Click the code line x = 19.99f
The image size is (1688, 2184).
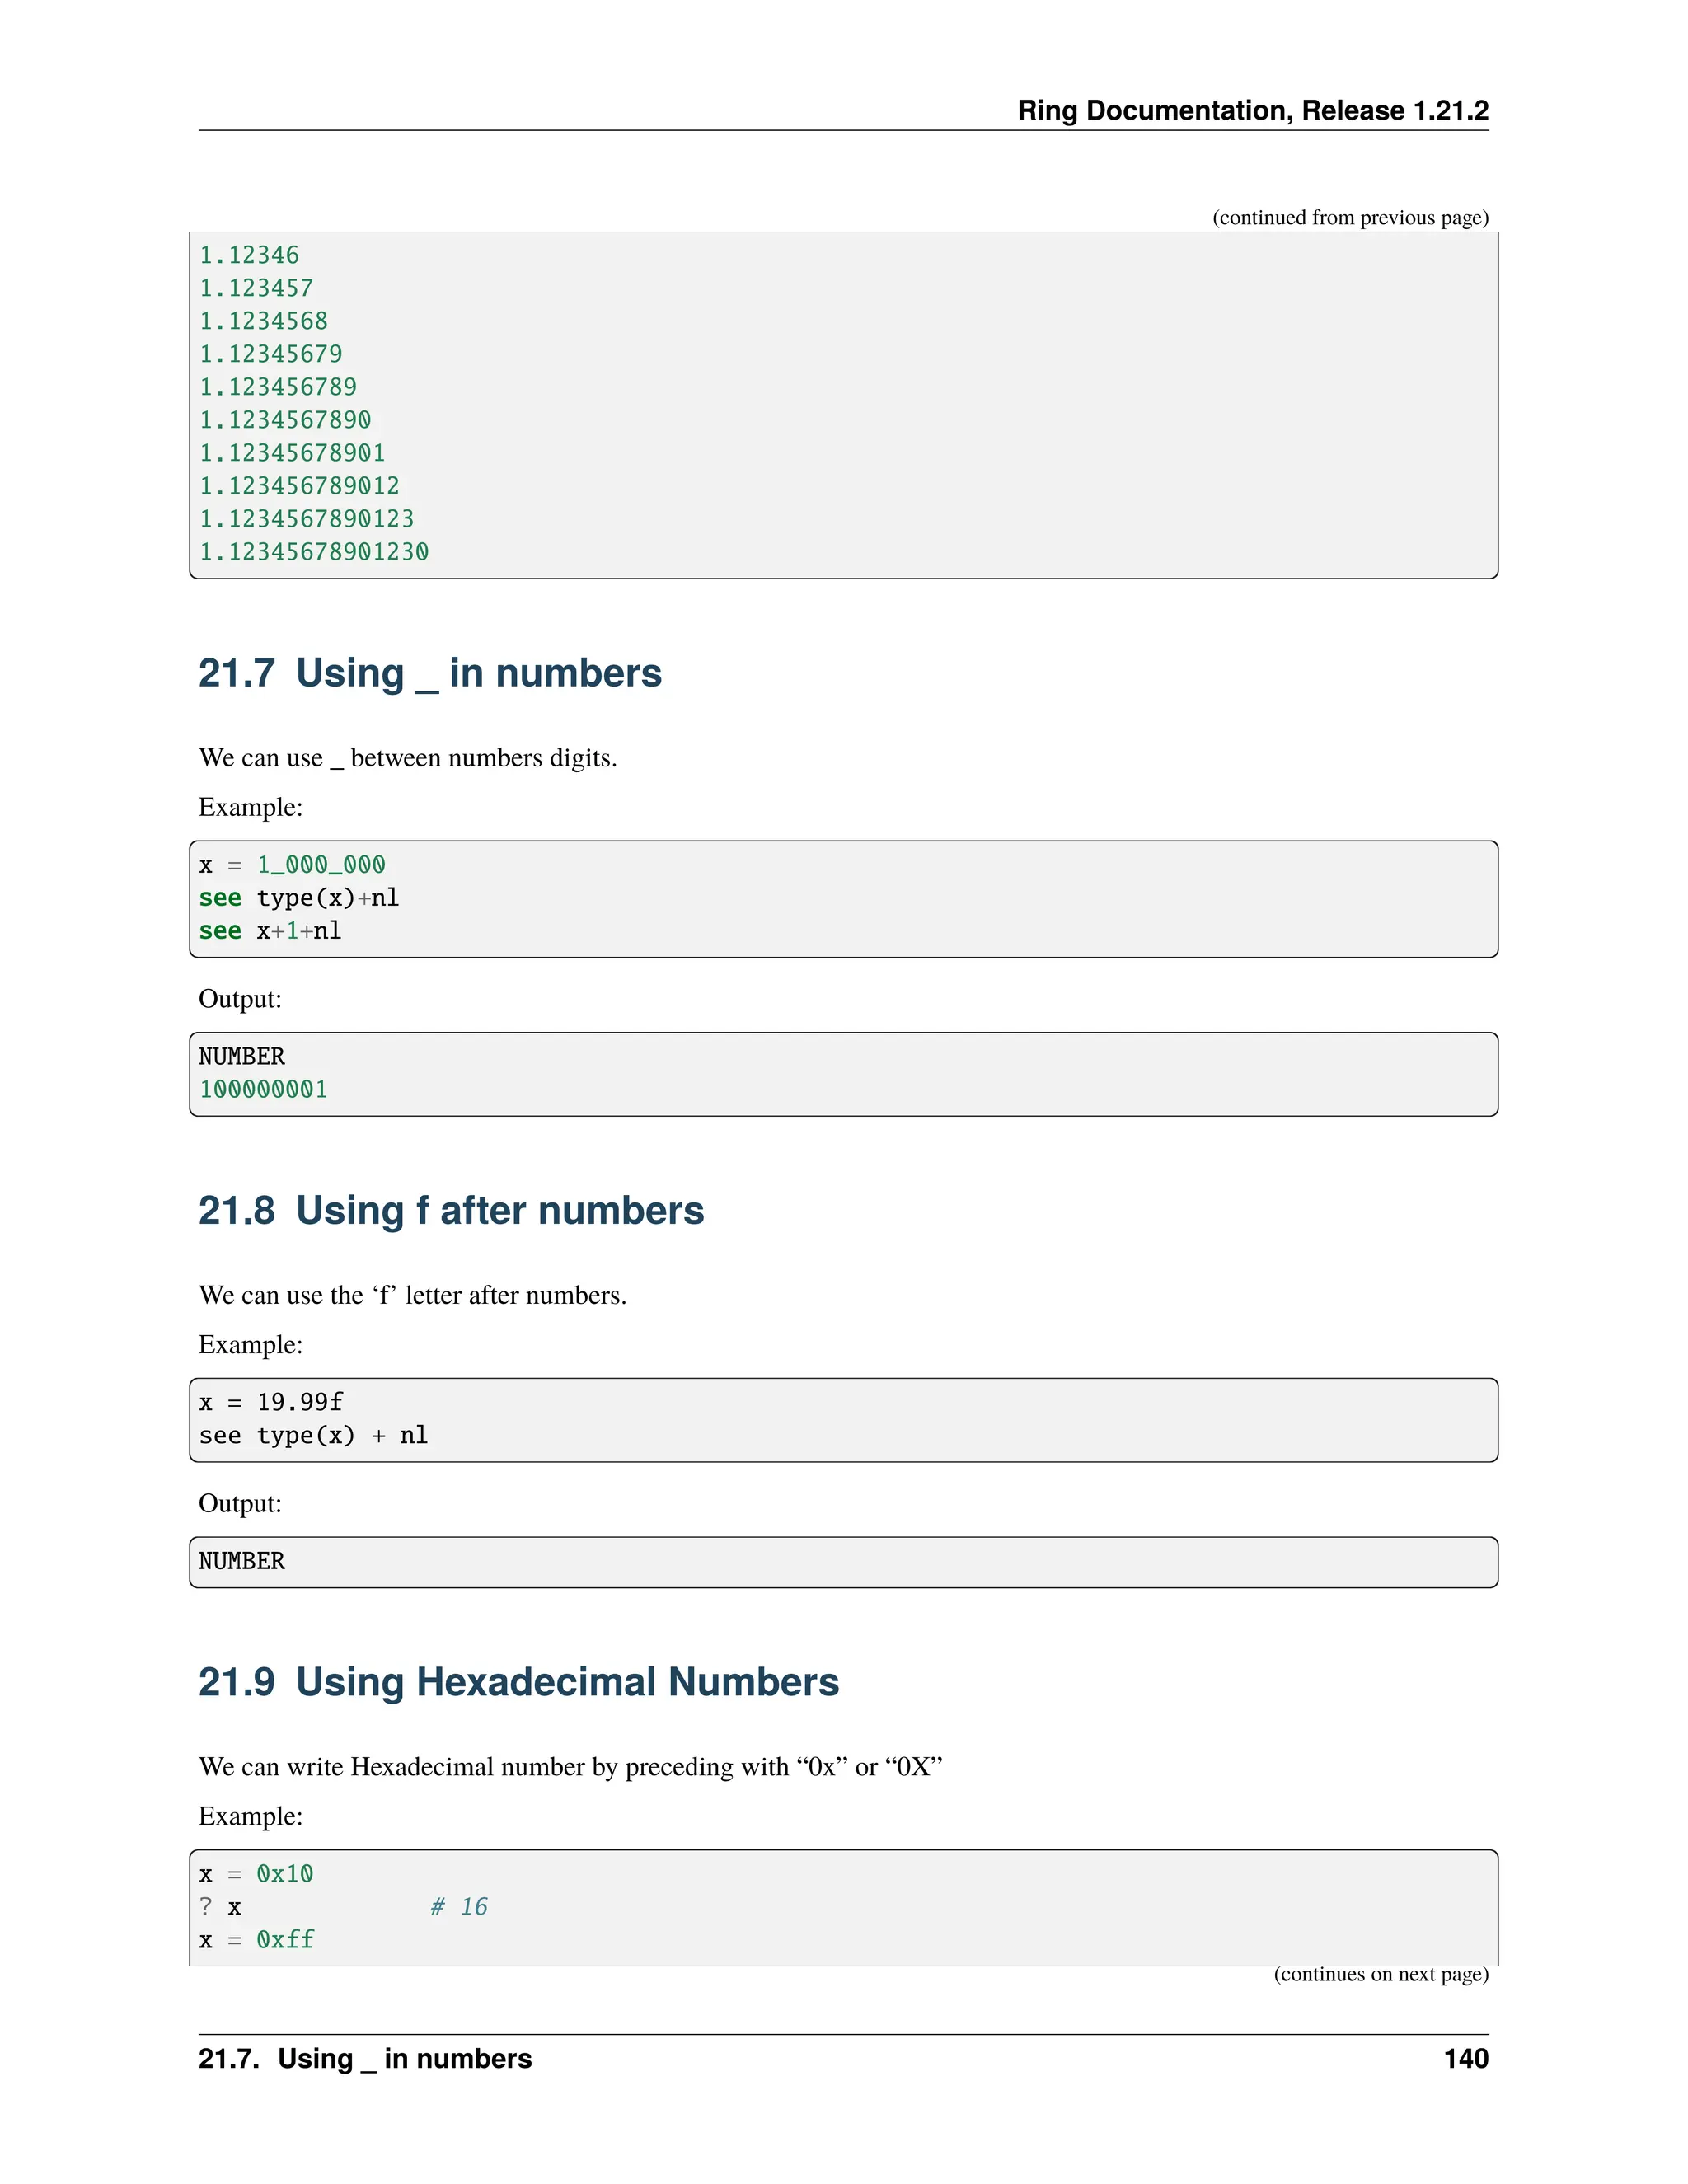click(x=270, y=1402)
